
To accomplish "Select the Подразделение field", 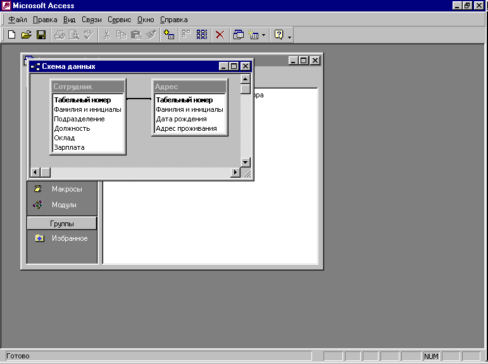I will click(x=88, y=119).
